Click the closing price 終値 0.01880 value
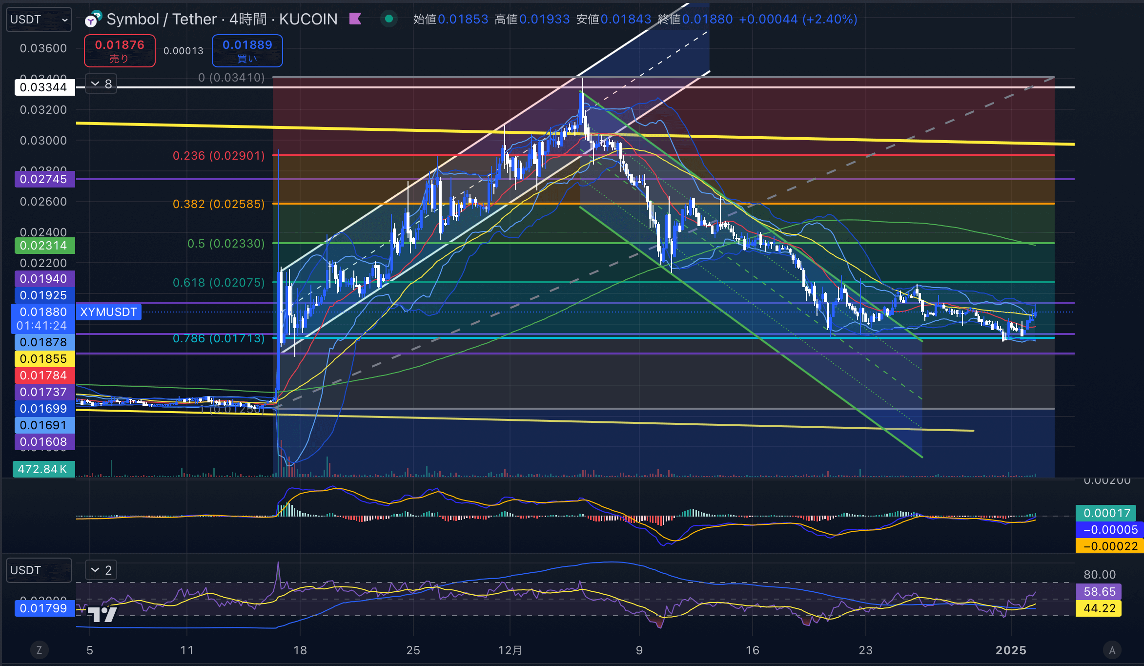Image resolution: width=1144 pixels, height=666 pixels. coord(707,20)
